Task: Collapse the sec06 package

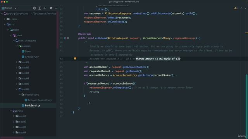Action: [x=17, y=89]
